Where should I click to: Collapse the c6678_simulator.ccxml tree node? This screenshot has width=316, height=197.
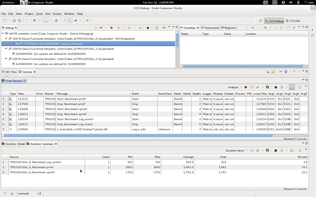click(3, 34)
